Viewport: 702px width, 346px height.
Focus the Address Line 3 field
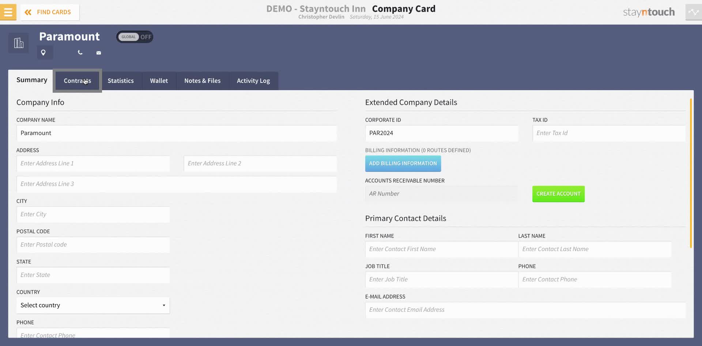tap(177, 184)
